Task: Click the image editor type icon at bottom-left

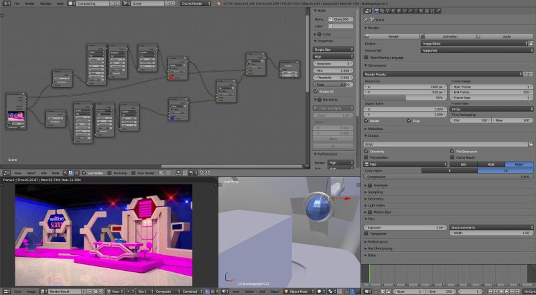Action: [x=6, y=292]
